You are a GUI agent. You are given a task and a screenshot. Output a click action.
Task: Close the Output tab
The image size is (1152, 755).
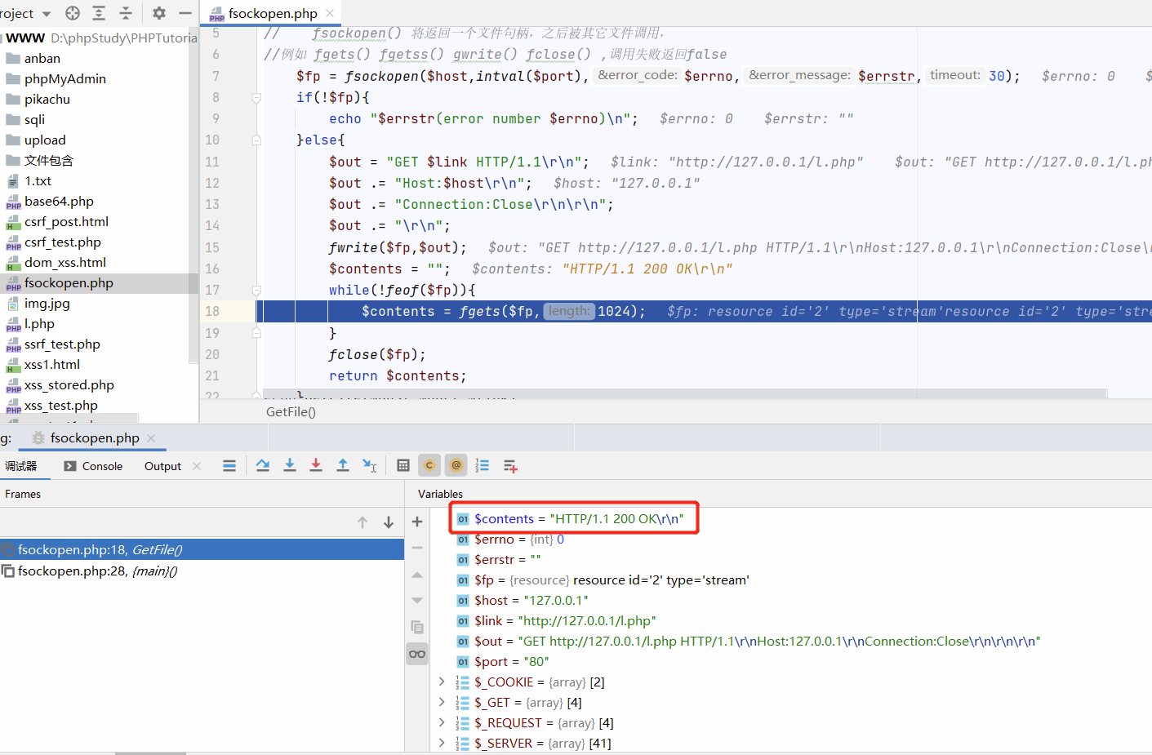(x=197, y=466)
